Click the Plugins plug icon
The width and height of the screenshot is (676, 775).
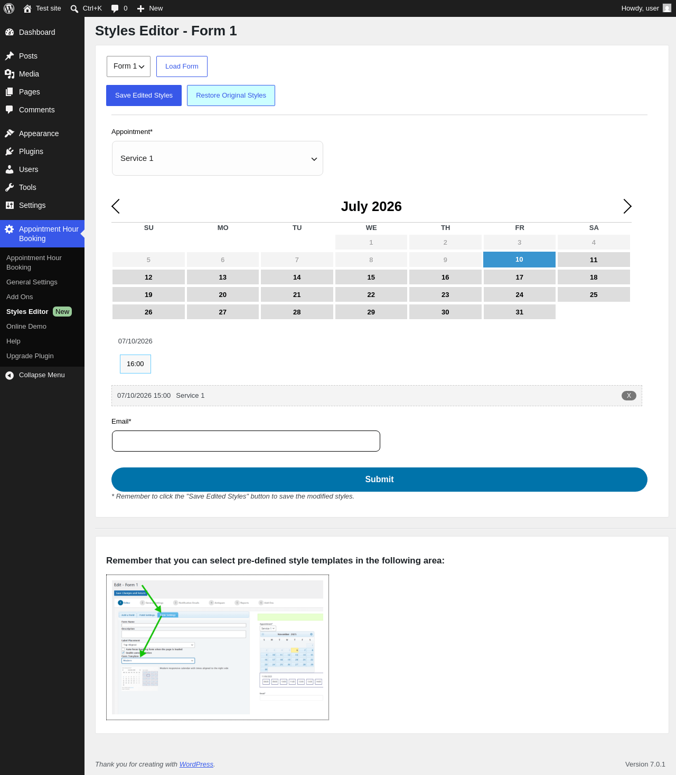pyautogui.click(x=10, y=151)
